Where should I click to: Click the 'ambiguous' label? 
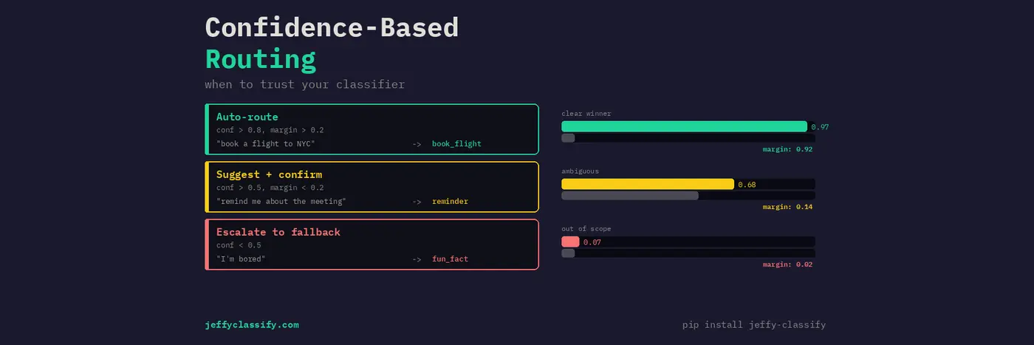click(x=580, y=171)
